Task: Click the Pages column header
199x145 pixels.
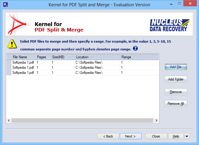Action: [x=43, y=57]
